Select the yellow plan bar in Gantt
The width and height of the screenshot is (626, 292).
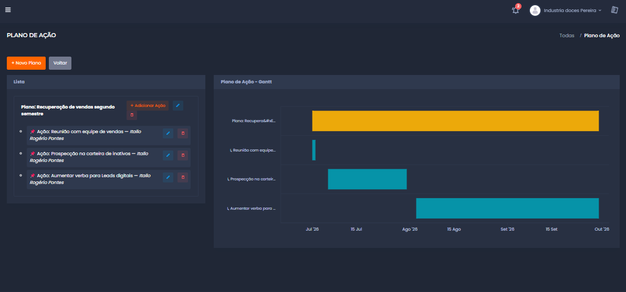pyautogui.click(x=455, y=121)
